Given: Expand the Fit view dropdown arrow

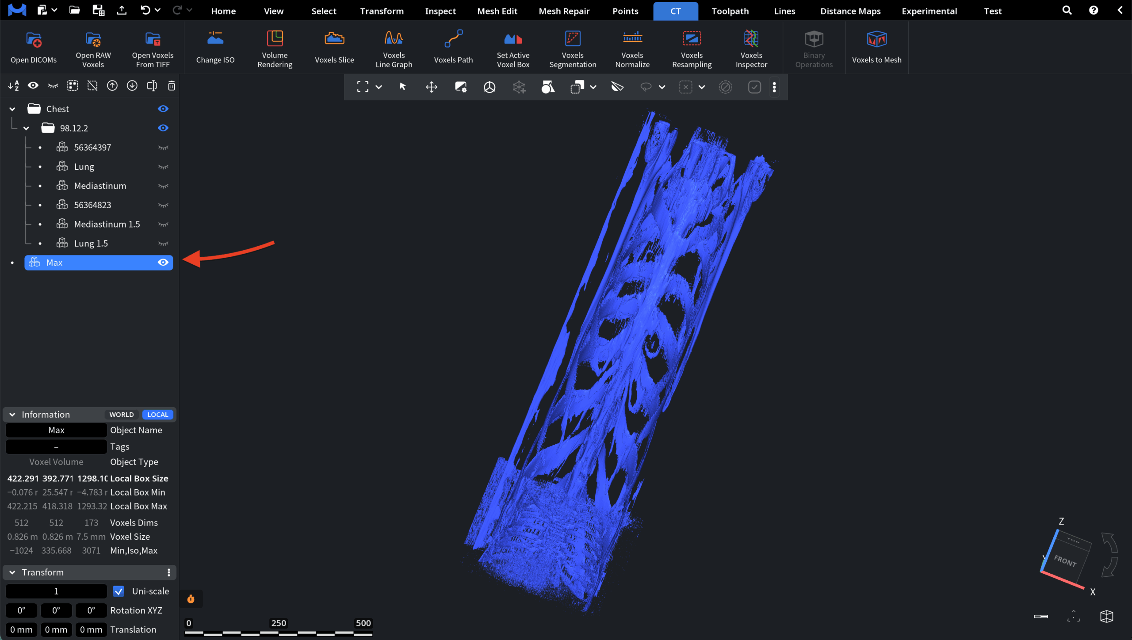Looking at the screenshot, I should pyautogui.click(x=379, y=87).
